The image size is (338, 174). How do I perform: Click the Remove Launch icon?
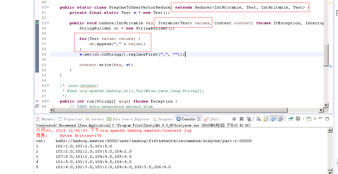[241, 119]
